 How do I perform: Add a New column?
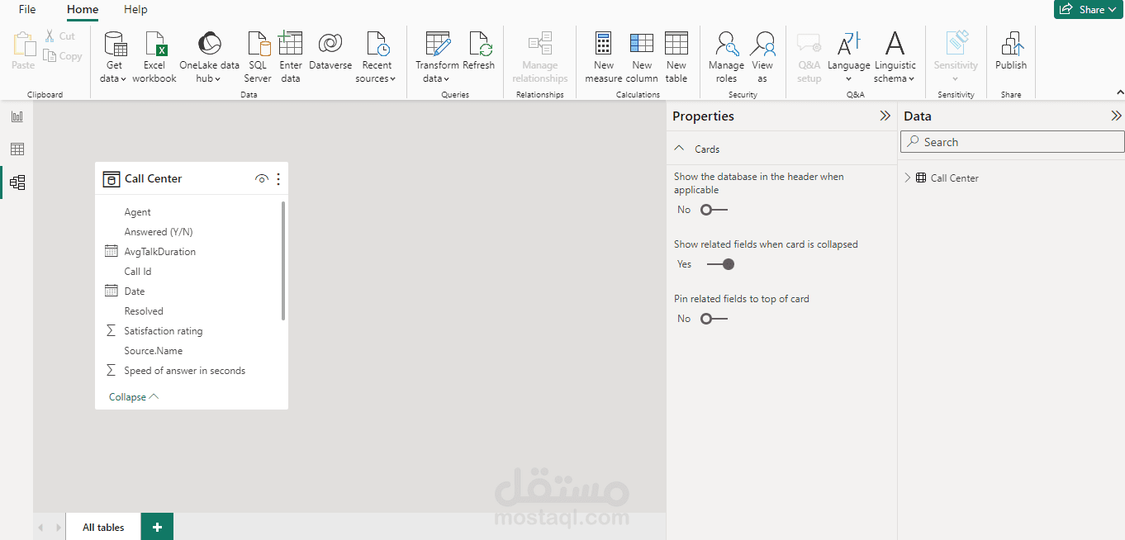642,57
